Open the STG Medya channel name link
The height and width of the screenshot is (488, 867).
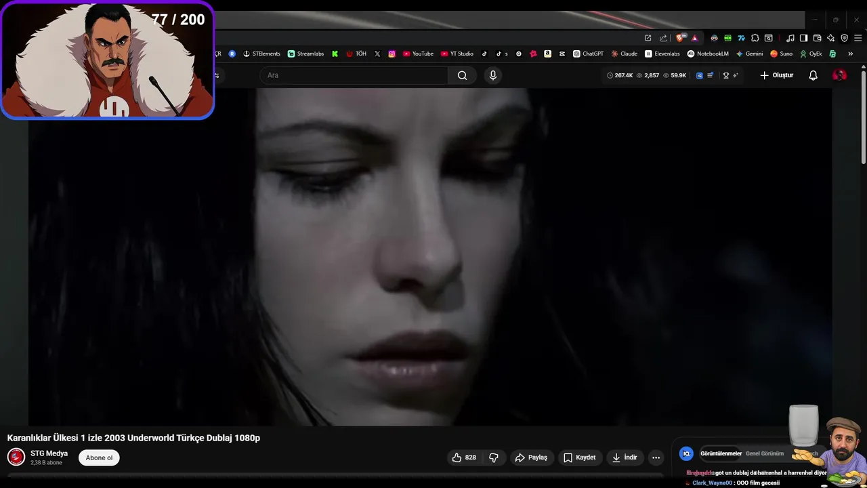(49, 453)
